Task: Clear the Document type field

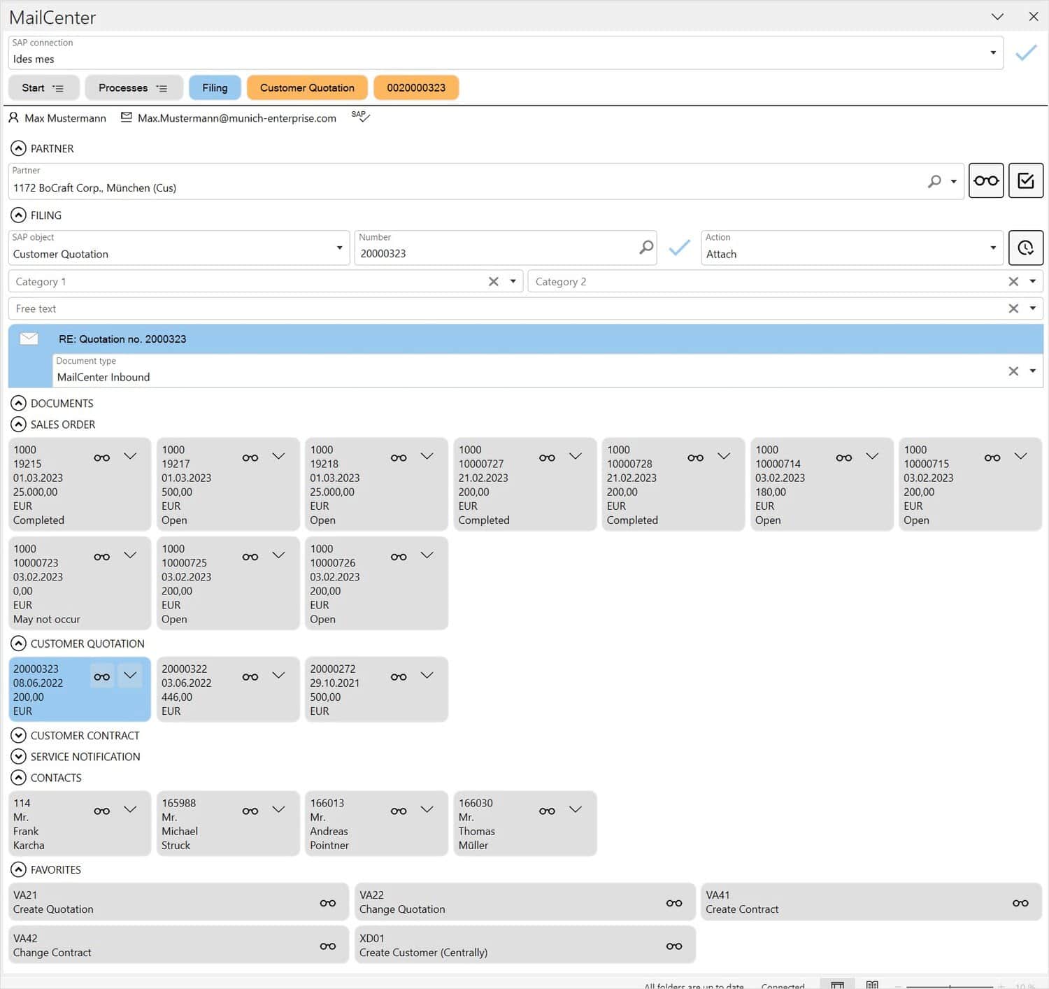Action: pos(1013,371)
